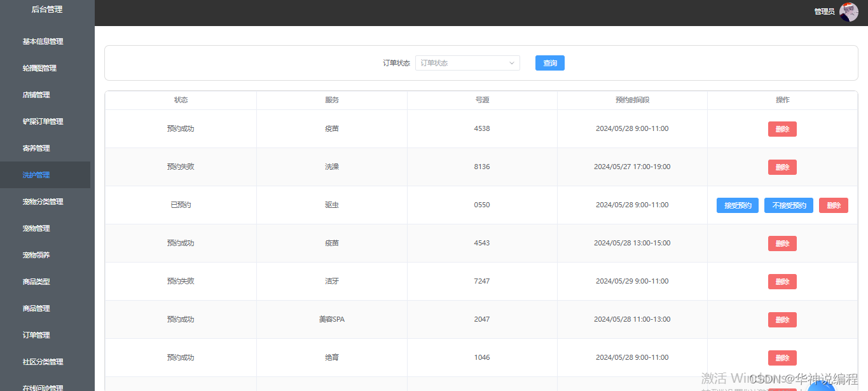Click time slot 2024/05/27 17:00-19:00
Viewport: 868px width, 391px height.
click(632, 167)
